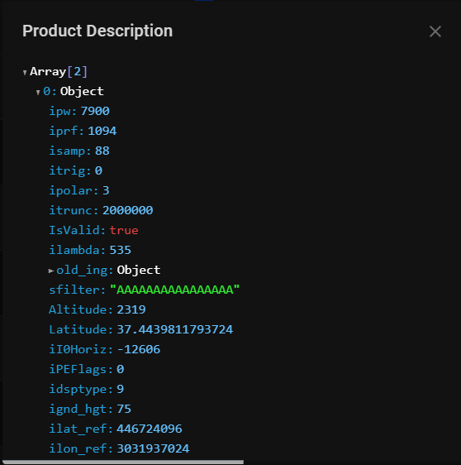Click the Altitude: 2319 row

click(x=97, y=310)
